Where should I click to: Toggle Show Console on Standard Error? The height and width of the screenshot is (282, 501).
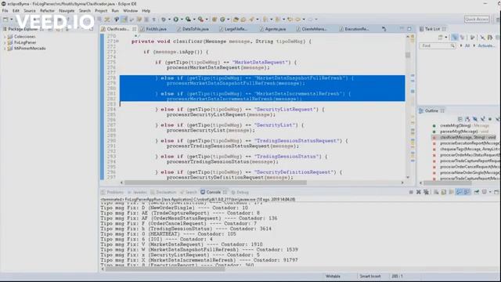(x=467, y=192)
